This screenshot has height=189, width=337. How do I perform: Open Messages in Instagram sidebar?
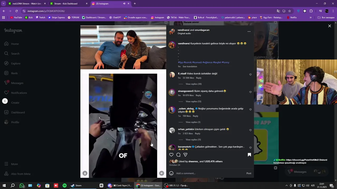[x=14, y=83]
